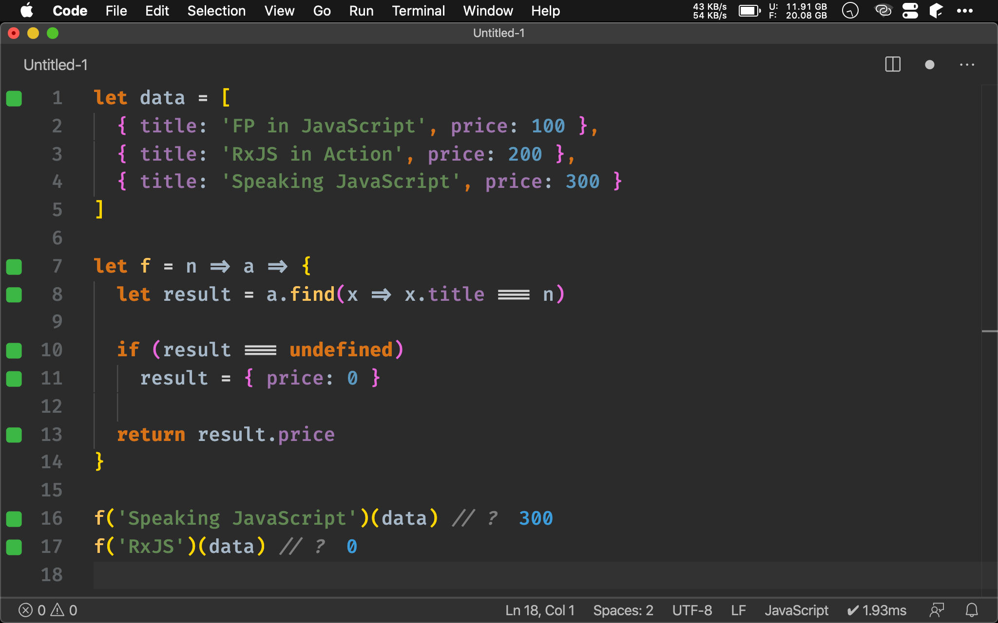Open the editor More Actions menu

(967, 65)
